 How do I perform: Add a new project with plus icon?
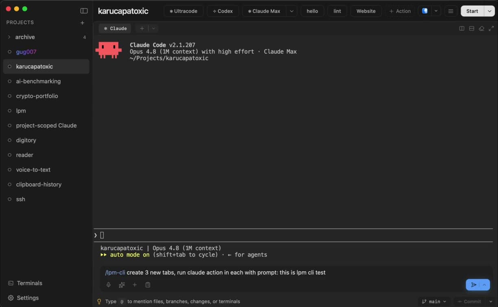pyautogui.click(x=83, y=23)
